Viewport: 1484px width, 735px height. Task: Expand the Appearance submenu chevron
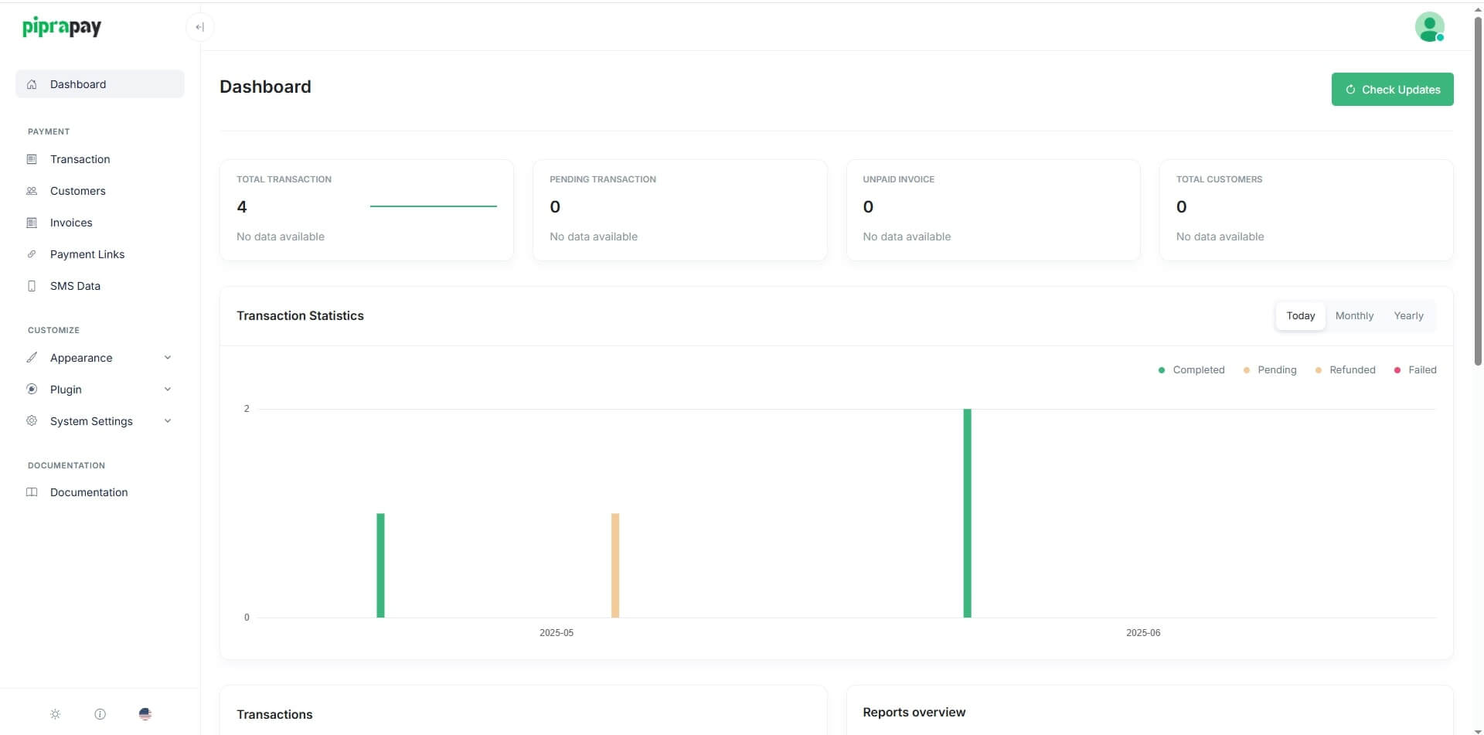(168, 358)
